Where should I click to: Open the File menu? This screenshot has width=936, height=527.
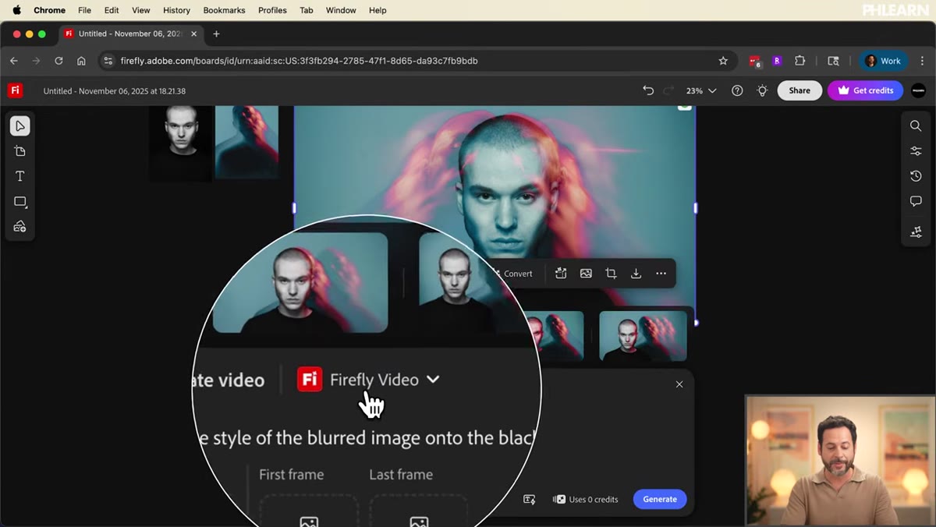pyautogui.click(x=84, y=10)
